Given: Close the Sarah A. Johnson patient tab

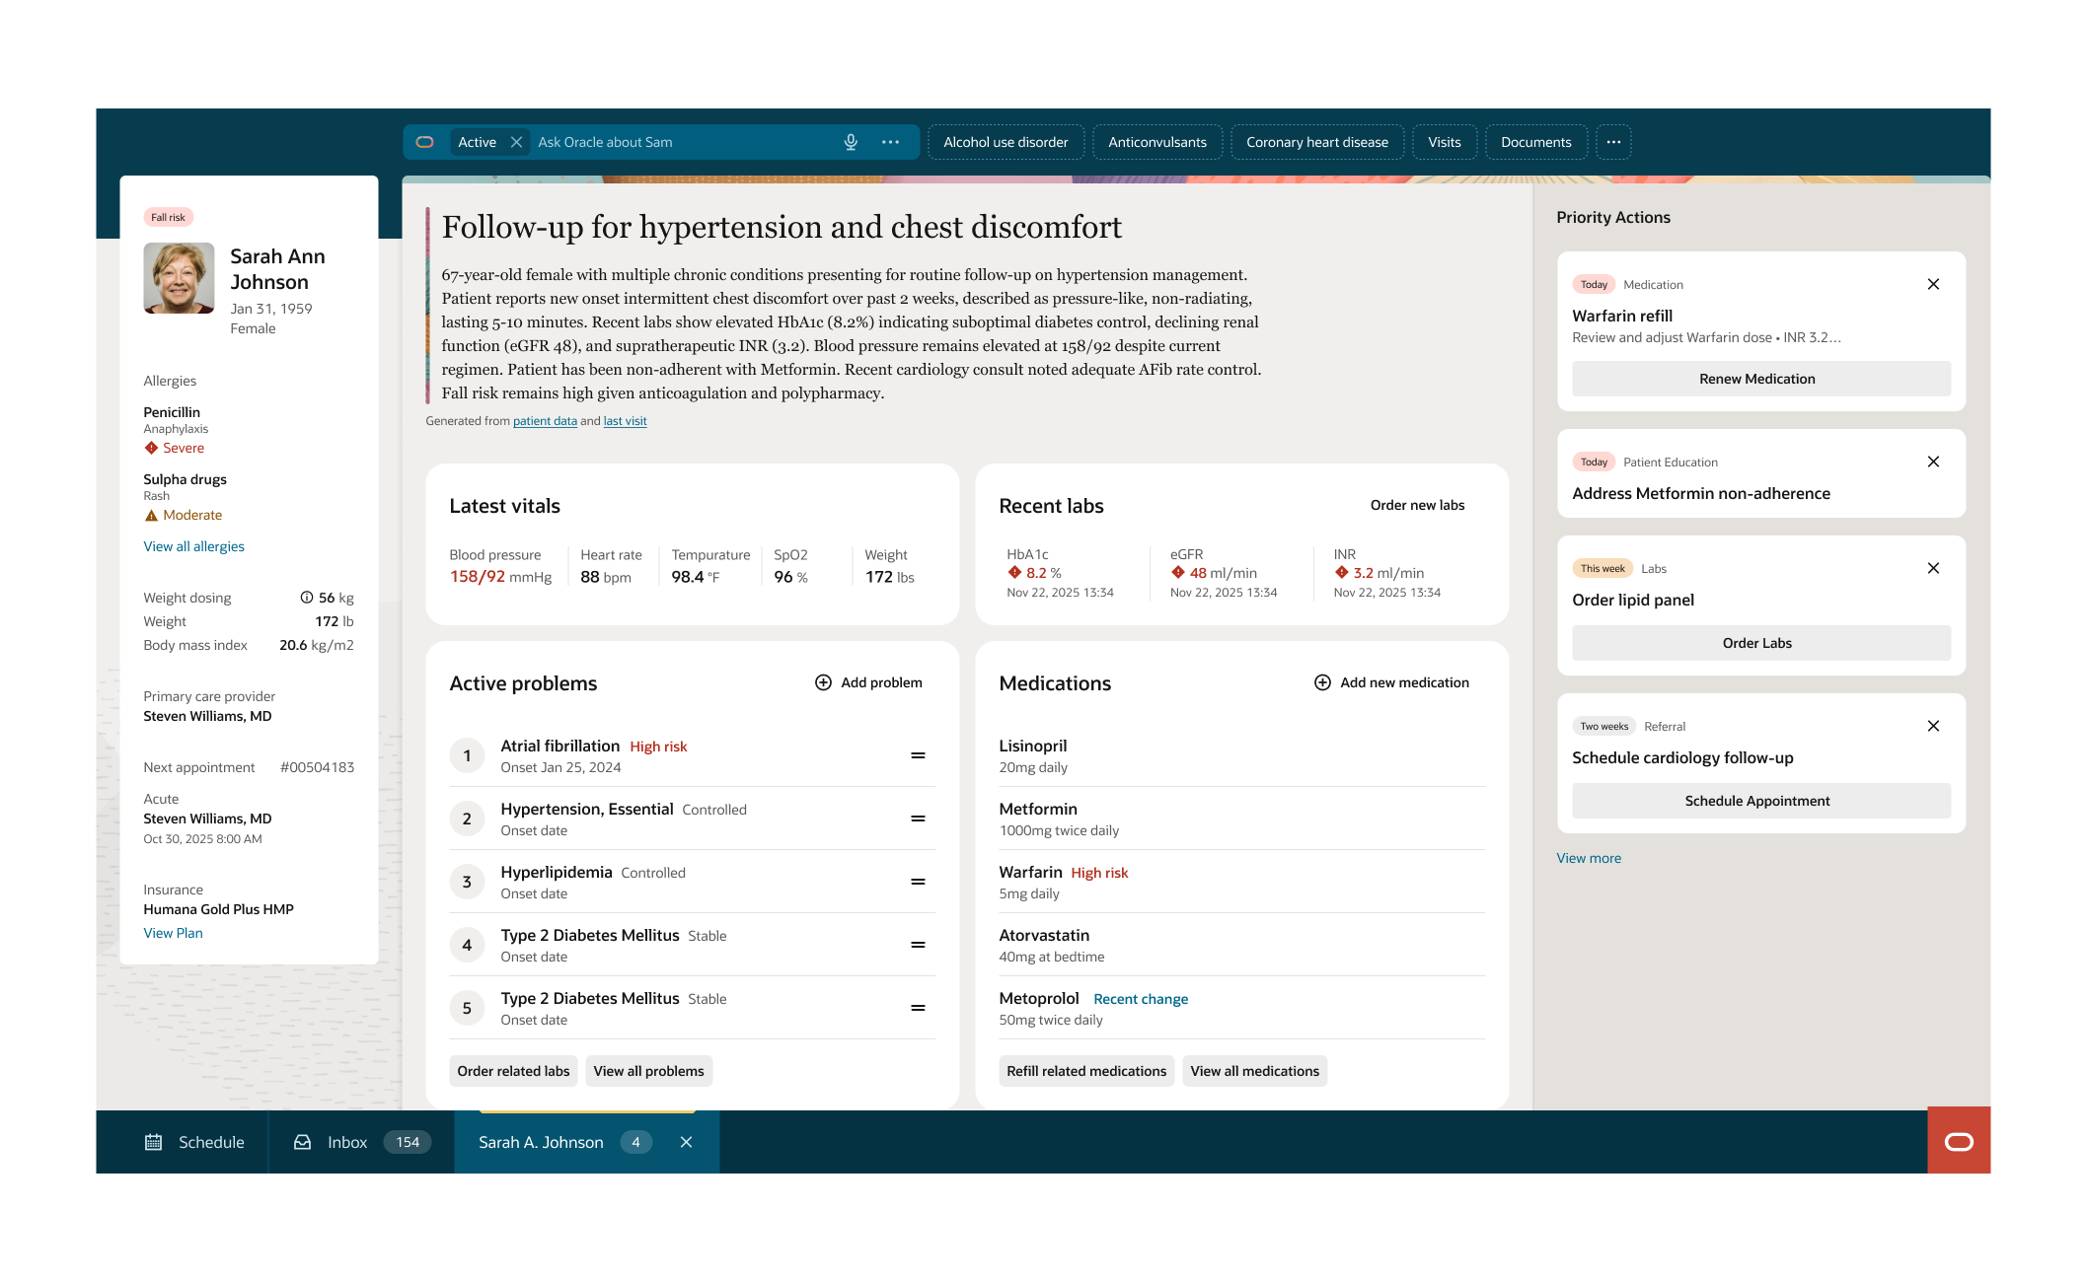Looking at the screenshot, I should point(687,1142).
